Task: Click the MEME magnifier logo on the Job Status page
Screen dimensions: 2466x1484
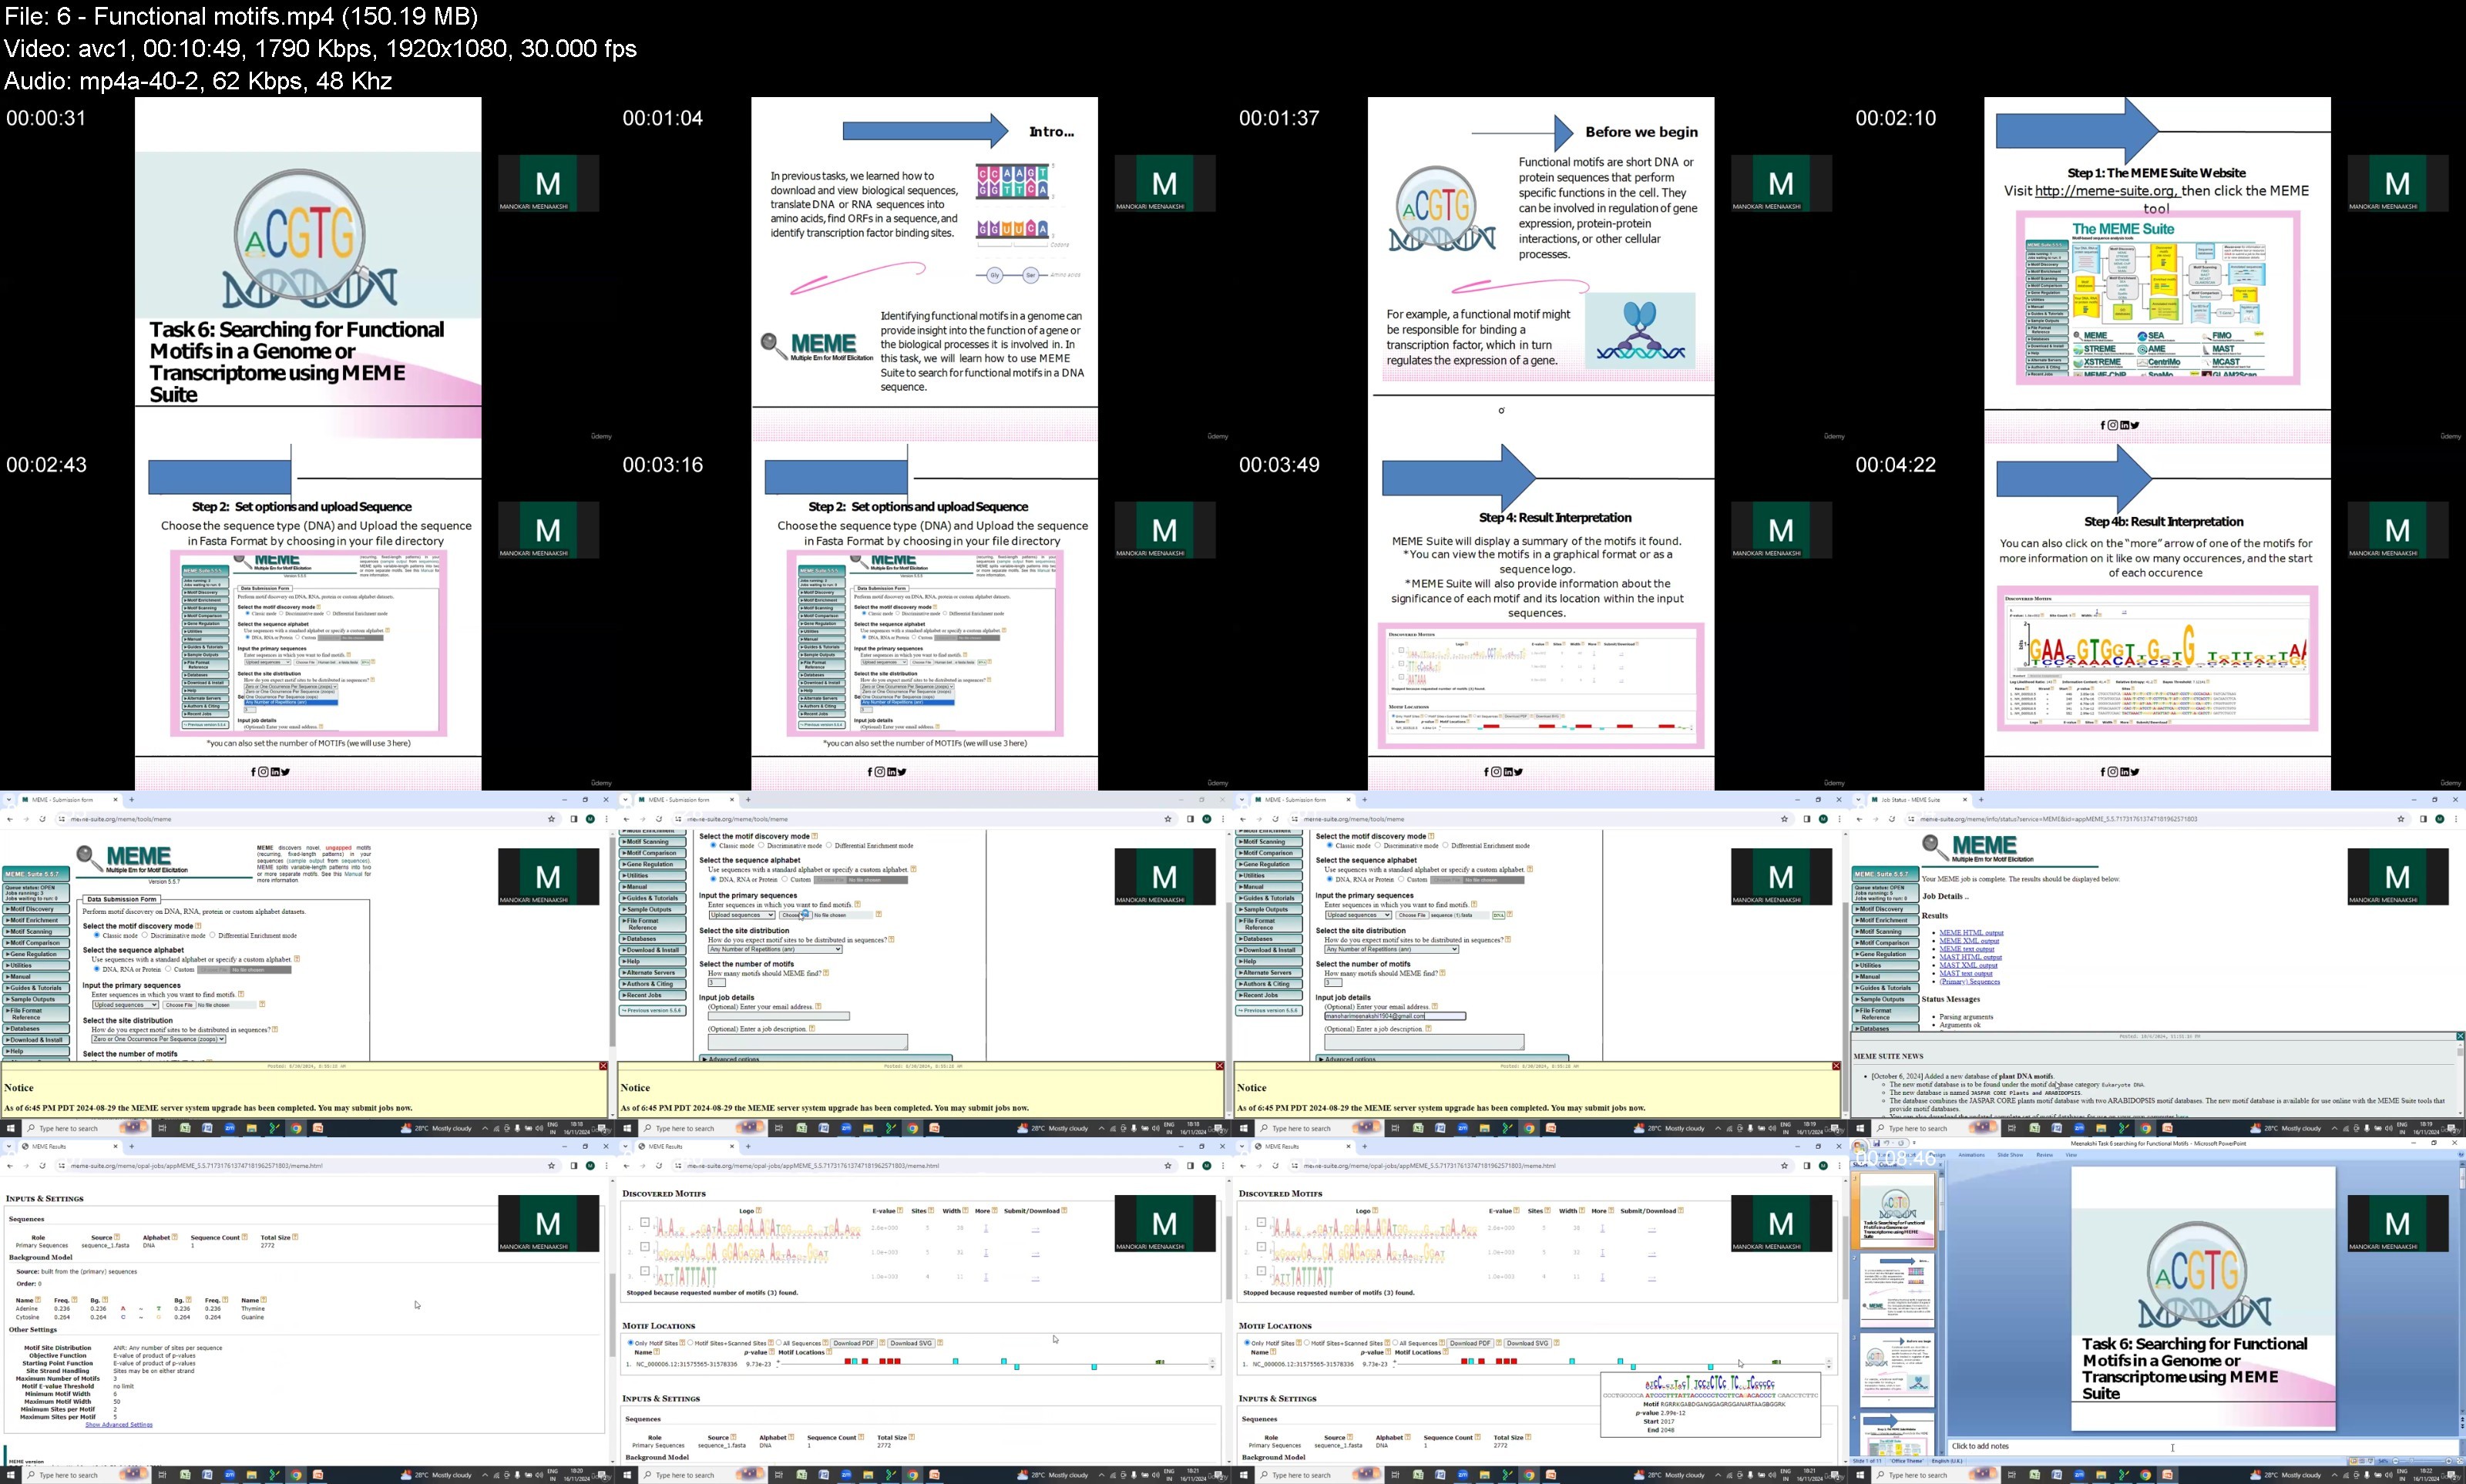Action: coord(1935,848)
